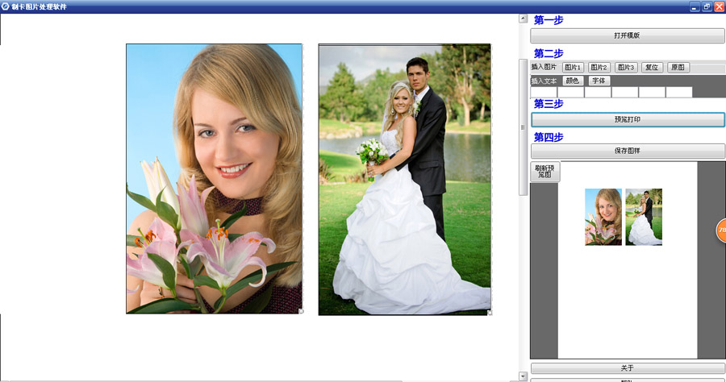
Task: Click the vertical scrollbar down arrow
Action: pos(524,376)
